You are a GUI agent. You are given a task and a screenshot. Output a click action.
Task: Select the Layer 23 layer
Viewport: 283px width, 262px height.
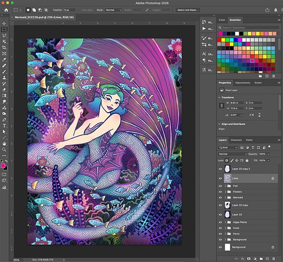click(x=248, y=215)
